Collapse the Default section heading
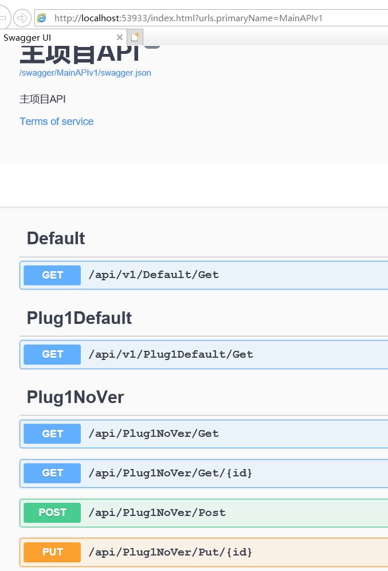 (x=56, y=238)
